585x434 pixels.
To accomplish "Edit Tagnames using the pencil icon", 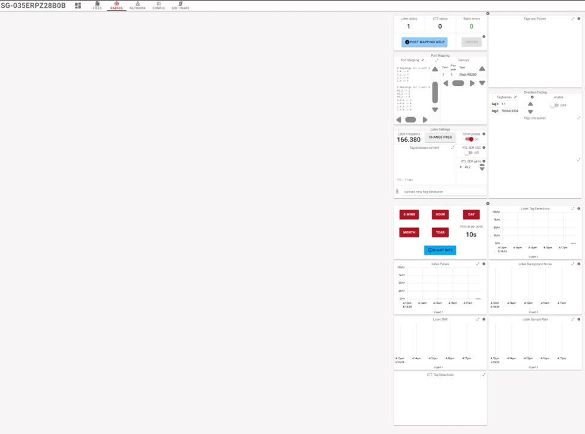I will tap(515, 97).
